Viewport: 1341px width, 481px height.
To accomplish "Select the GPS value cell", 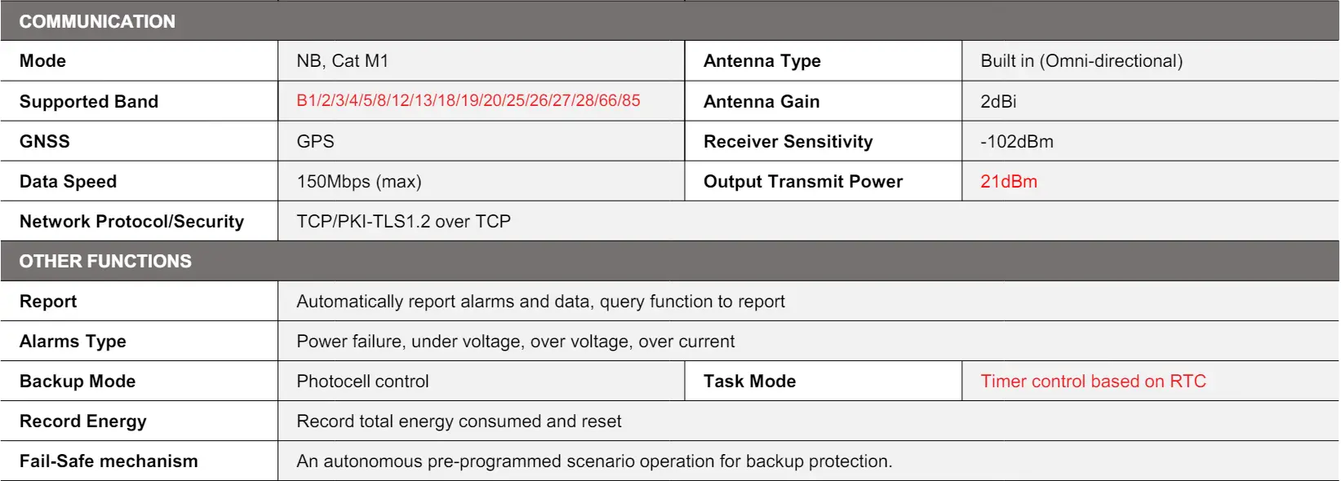I will tap(315, 141).
